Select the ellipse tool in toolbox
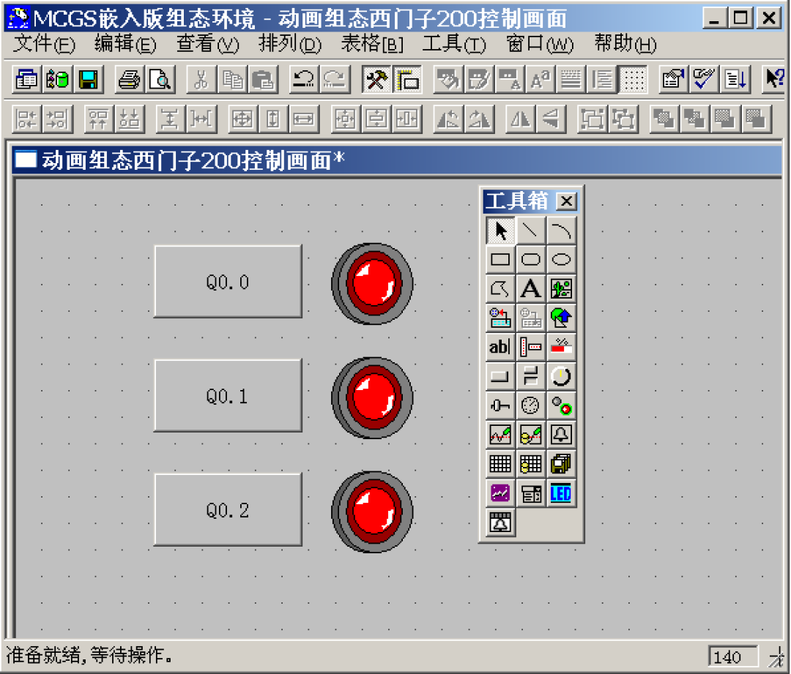Screen dimensions: 791x674 coord(561,260)
